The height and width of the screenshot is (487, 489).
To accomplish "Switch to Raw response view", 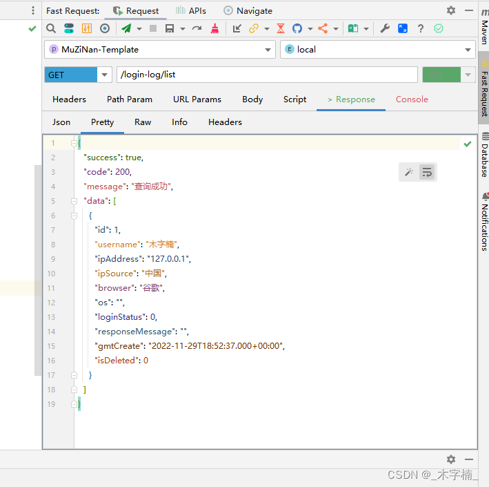I will click(143, 122).
